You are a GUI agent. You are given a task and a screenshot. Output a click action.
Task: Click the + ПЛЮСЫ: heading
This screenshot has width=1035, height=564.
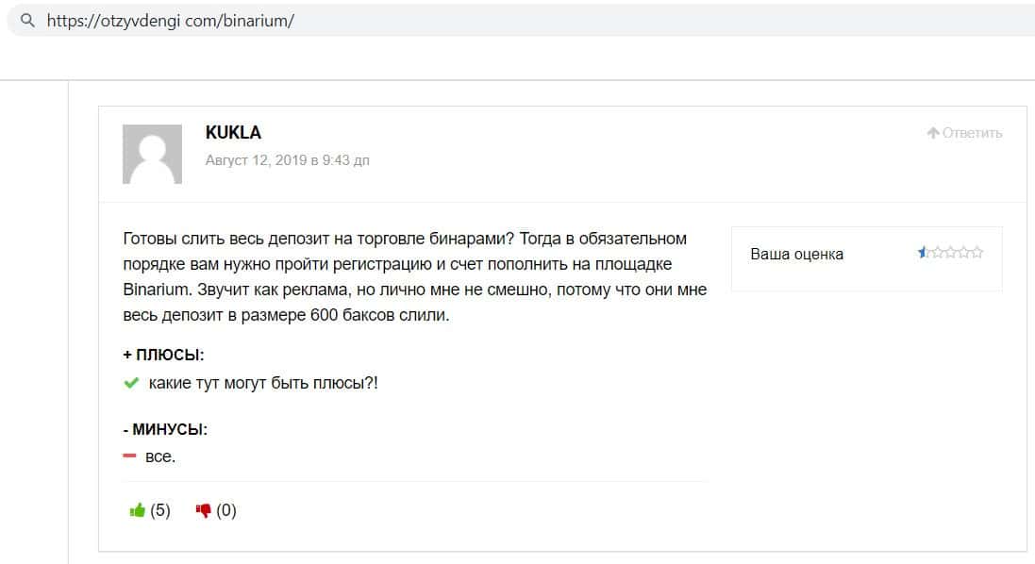pos(163,356)
